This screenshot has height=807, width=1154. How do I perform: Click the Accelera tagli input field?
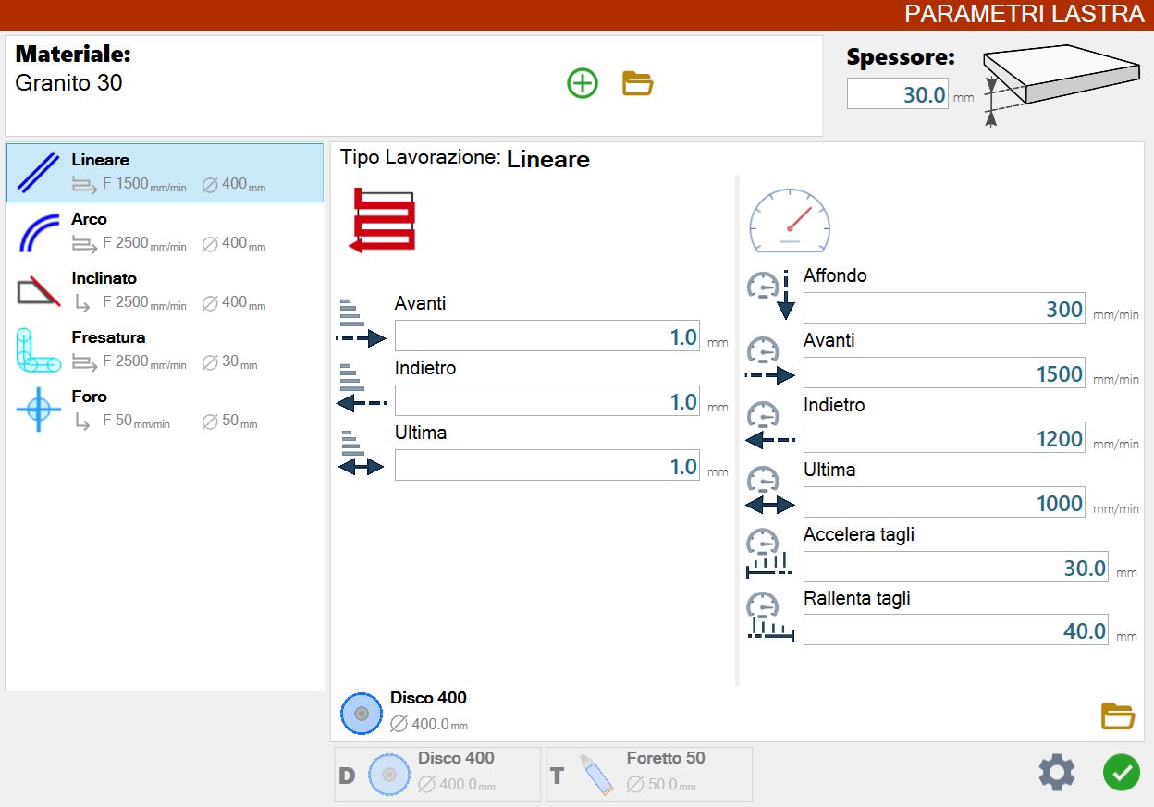point(956,568)
